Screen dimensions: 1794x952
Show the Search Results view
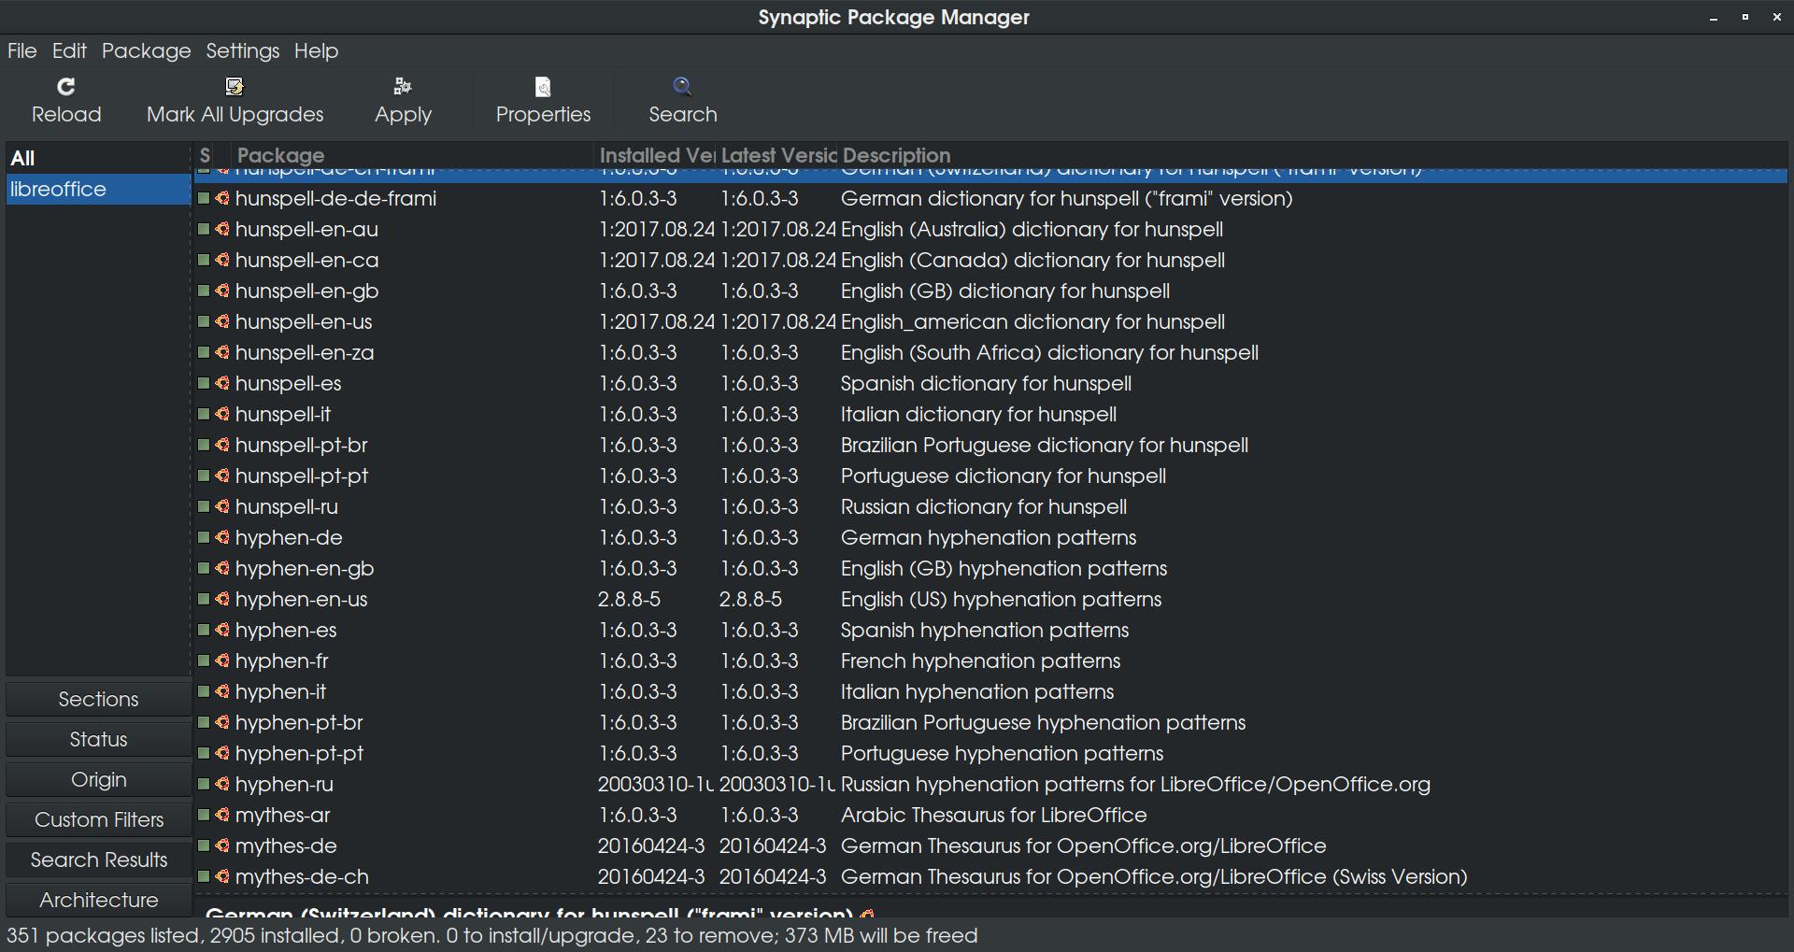[x=98, y=860]
